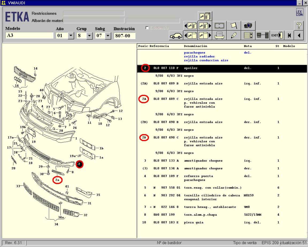This screenshot has height=247, width=308.
Task: Select the refuerzo puerta parachoques row
Action: tap(222, 178)
